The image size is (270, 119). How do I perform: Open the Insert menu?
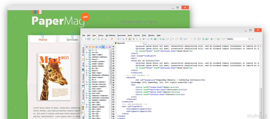click(x=130, y=35)
